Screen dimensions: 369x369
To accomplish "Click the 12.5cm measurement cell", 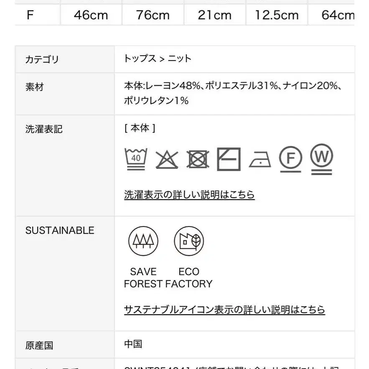I will 277,15.
